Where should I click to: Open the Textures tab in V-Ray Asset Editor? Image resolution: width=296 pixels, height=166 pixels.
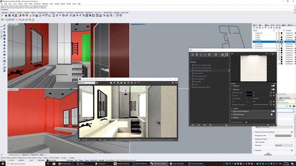[x=209, y=54]
